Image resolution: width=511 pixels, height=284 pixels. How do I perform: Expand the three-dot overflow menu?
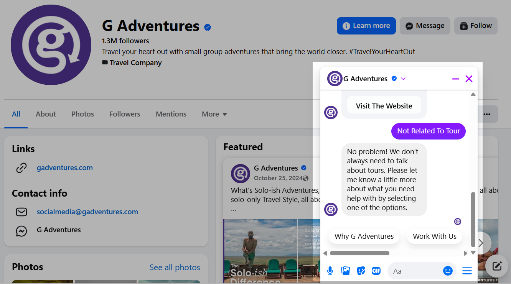pos(487,114)
